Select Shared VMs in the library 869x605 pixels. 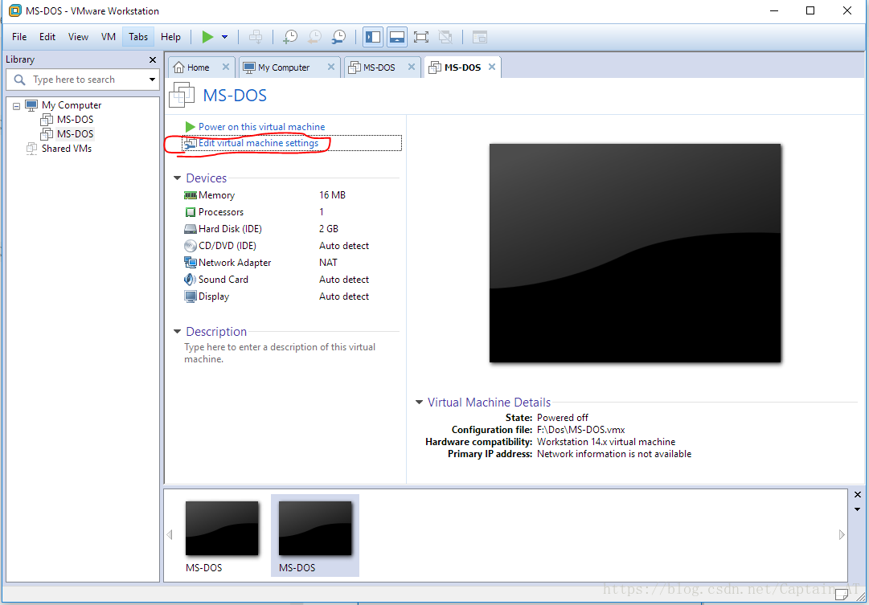[x=67, y=149]
